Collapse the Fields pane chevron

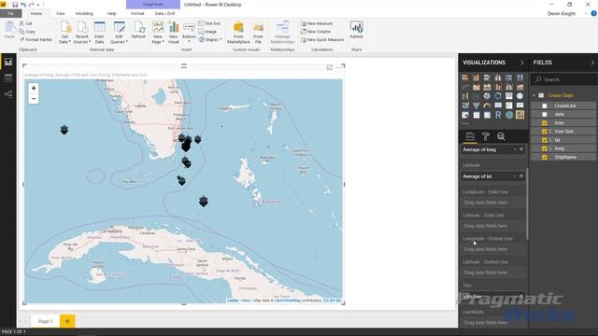coord(592,63)
